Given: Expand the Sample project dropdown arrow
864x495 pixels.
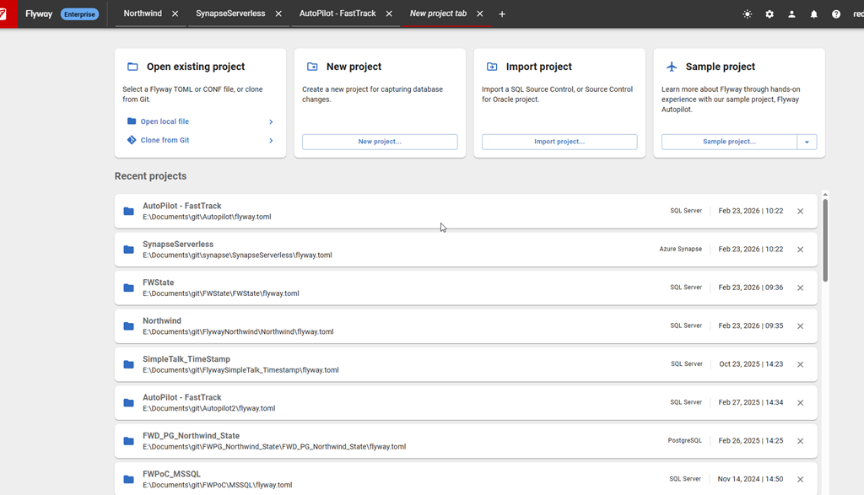Looking at the screenshot, I should [x=807, y=142].
